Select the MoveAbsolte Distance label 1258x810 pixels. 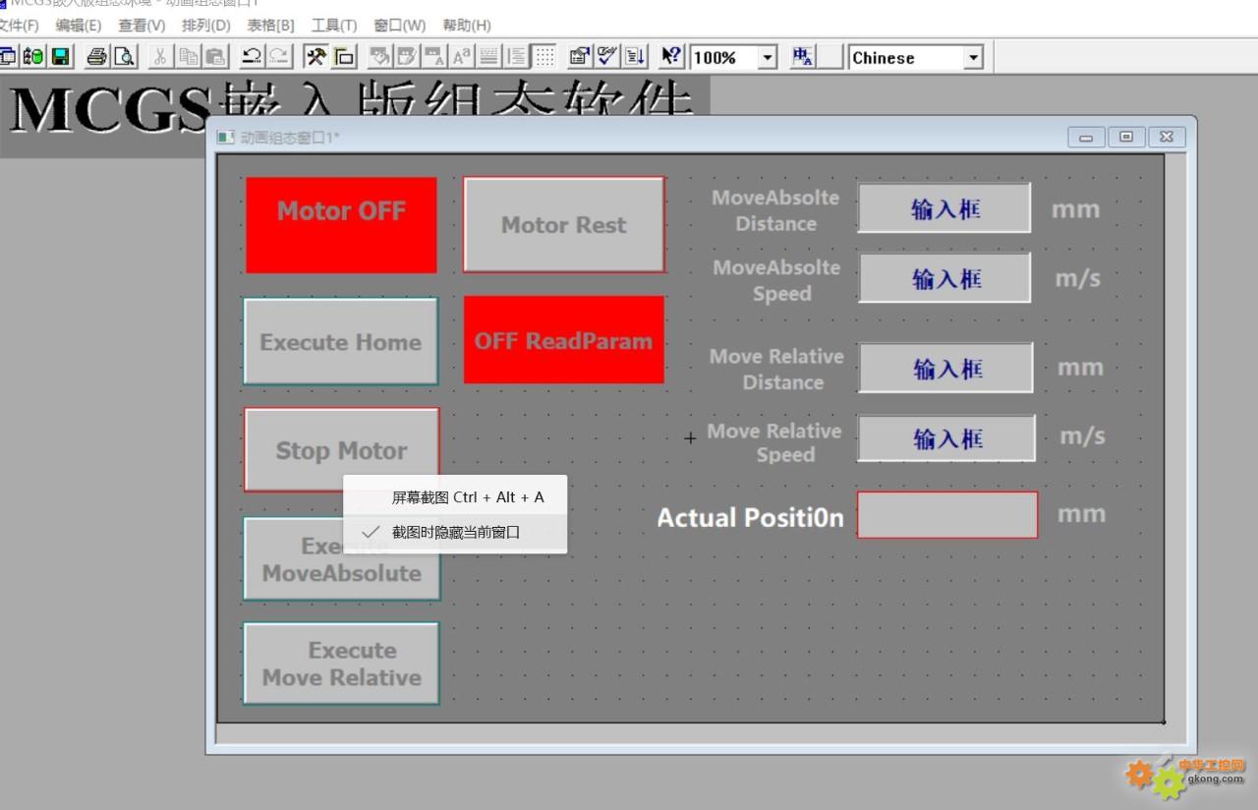point(775,210)
